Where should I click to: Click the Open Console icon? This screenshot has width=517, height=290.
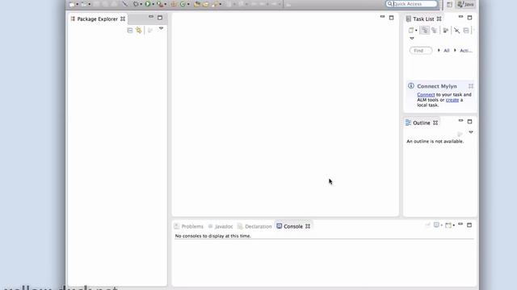[x=448, y=226]
